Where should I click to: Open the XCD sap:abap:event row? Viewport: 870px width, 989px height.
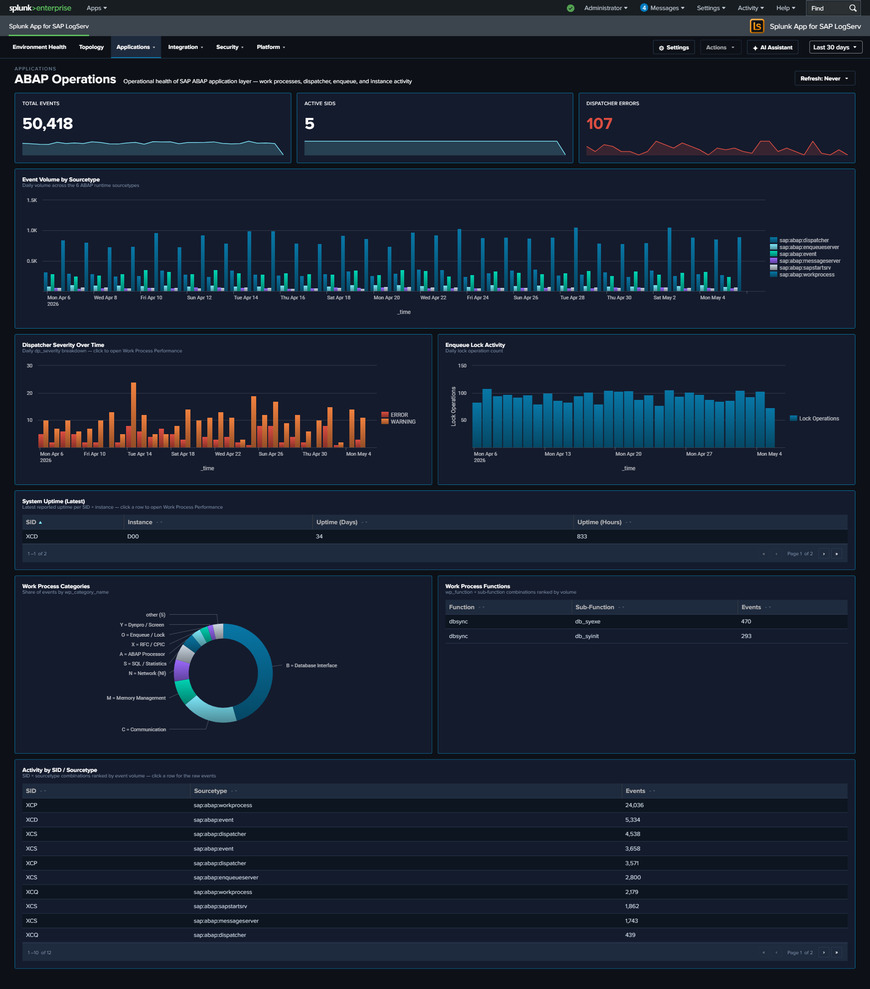[x=435, y=819]
